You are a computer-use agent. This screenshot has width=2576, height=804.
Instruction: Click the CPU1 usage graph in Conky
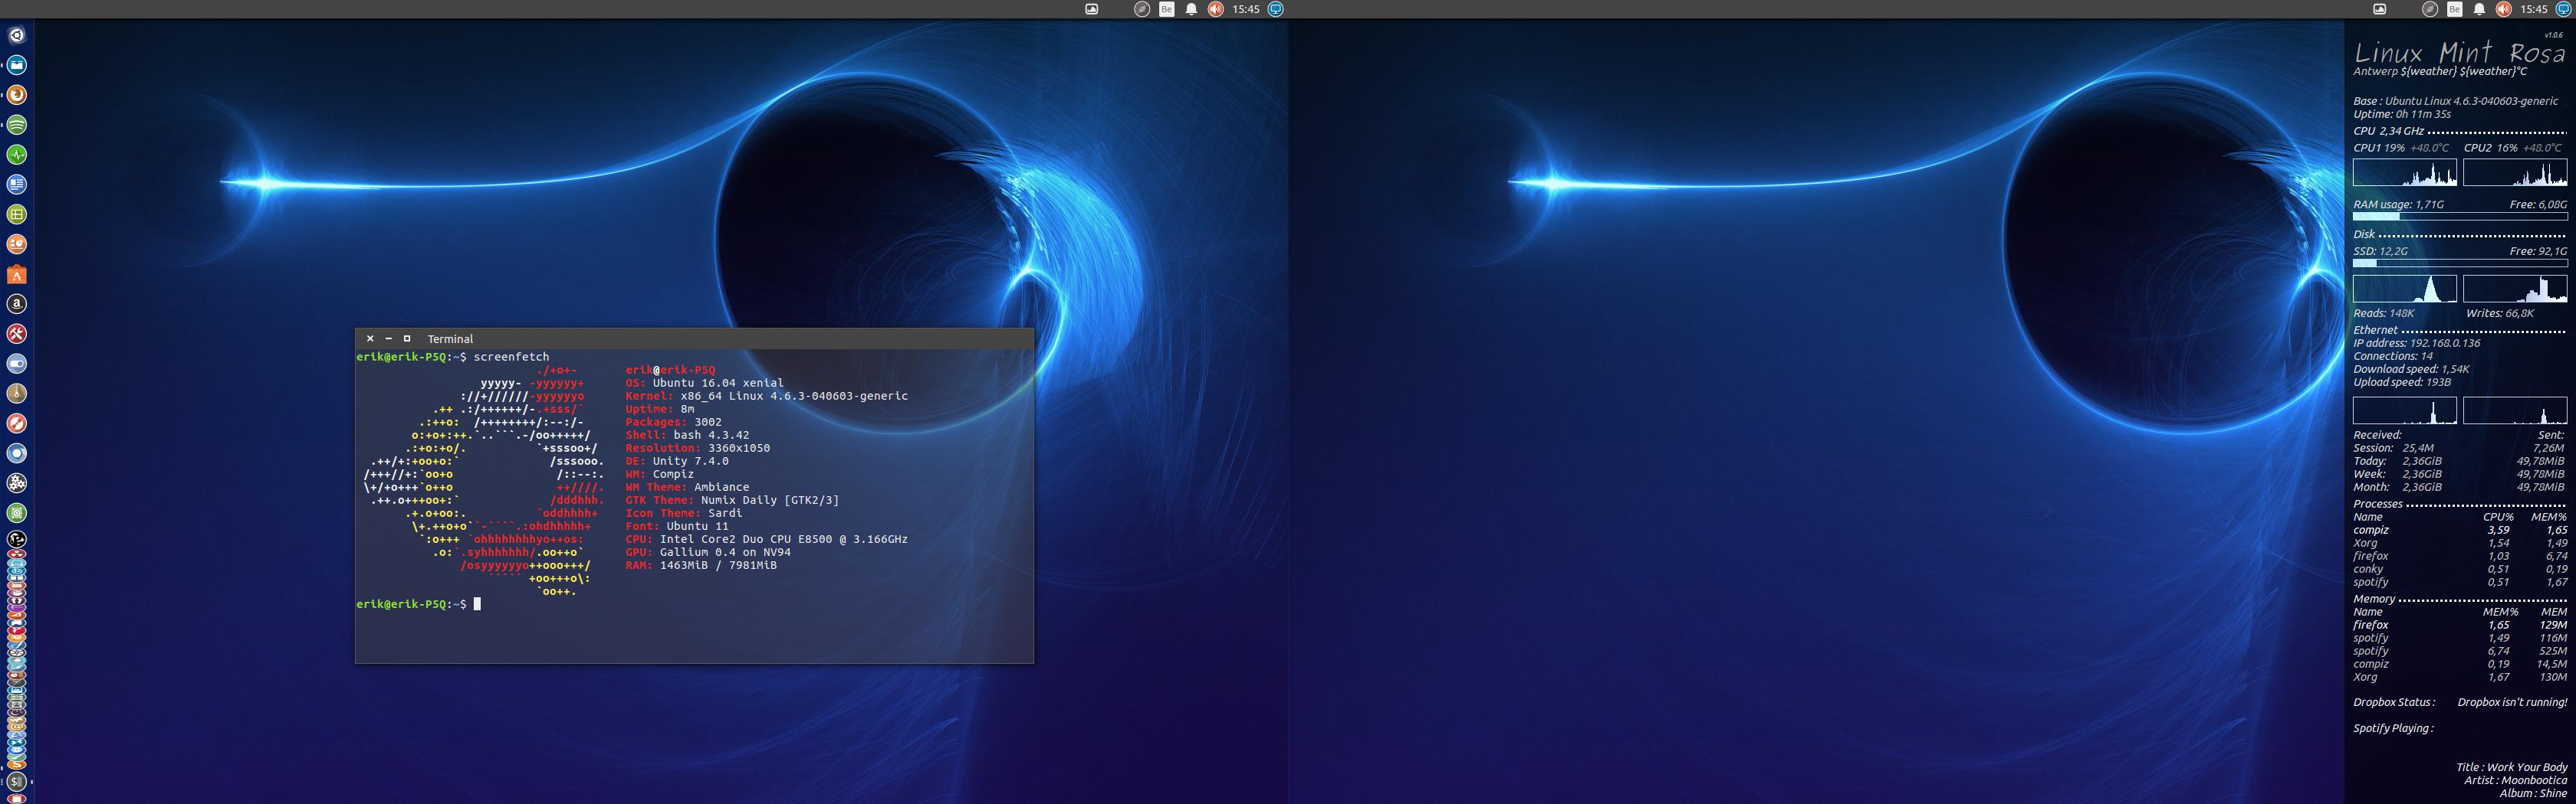point(2405,172)
